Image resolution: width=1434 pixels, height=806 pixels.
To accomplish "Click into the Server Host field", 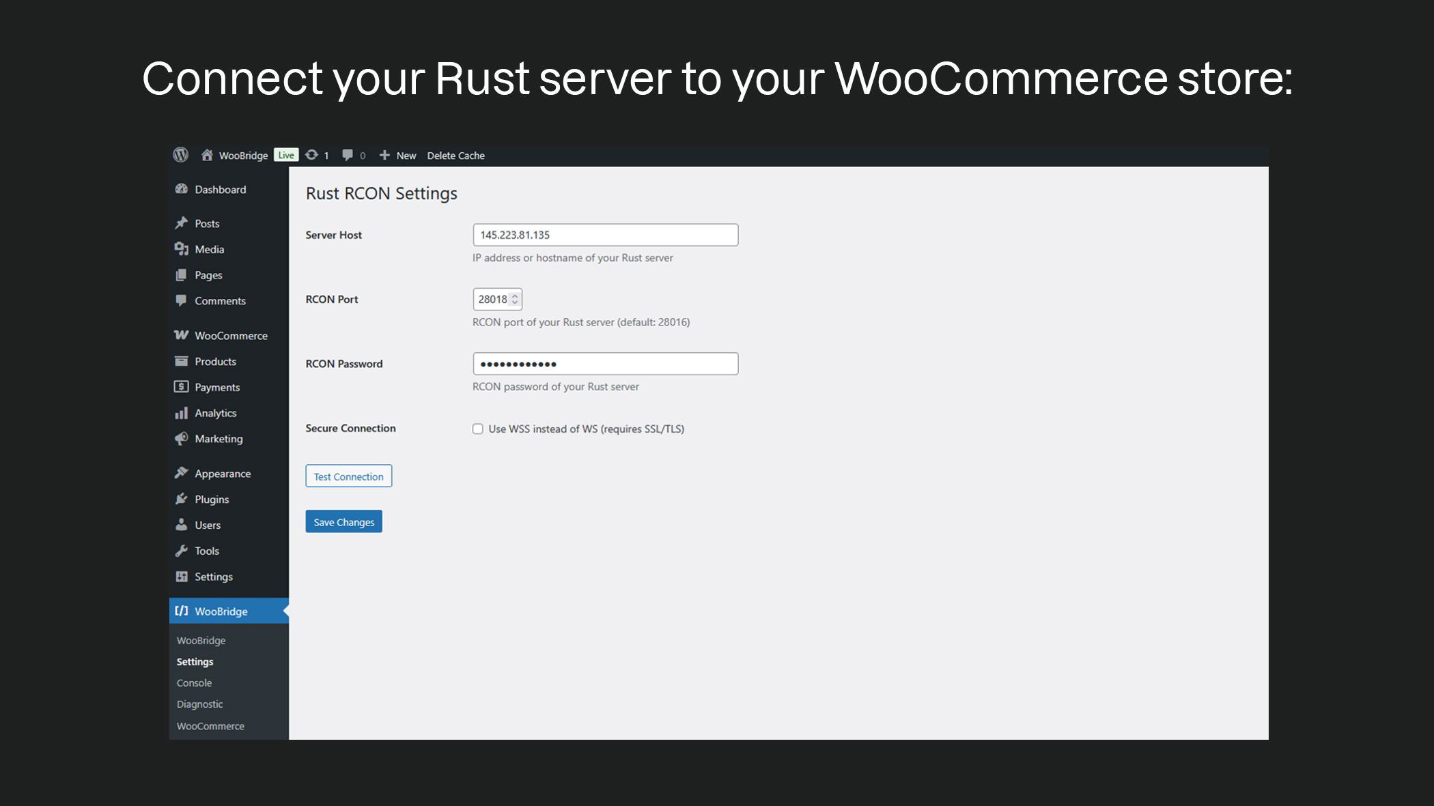I will coord(605,235).
